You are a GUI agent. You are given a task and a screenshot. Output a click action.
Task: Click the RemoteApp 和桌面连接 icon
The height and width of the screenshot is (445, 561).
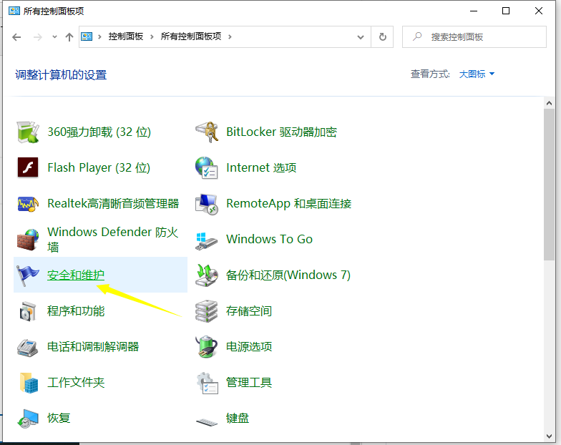click(207, 204)
